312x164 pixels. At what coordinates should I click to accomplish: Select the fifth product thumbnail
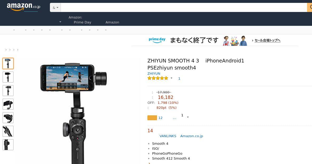click(x=8, y=118)
